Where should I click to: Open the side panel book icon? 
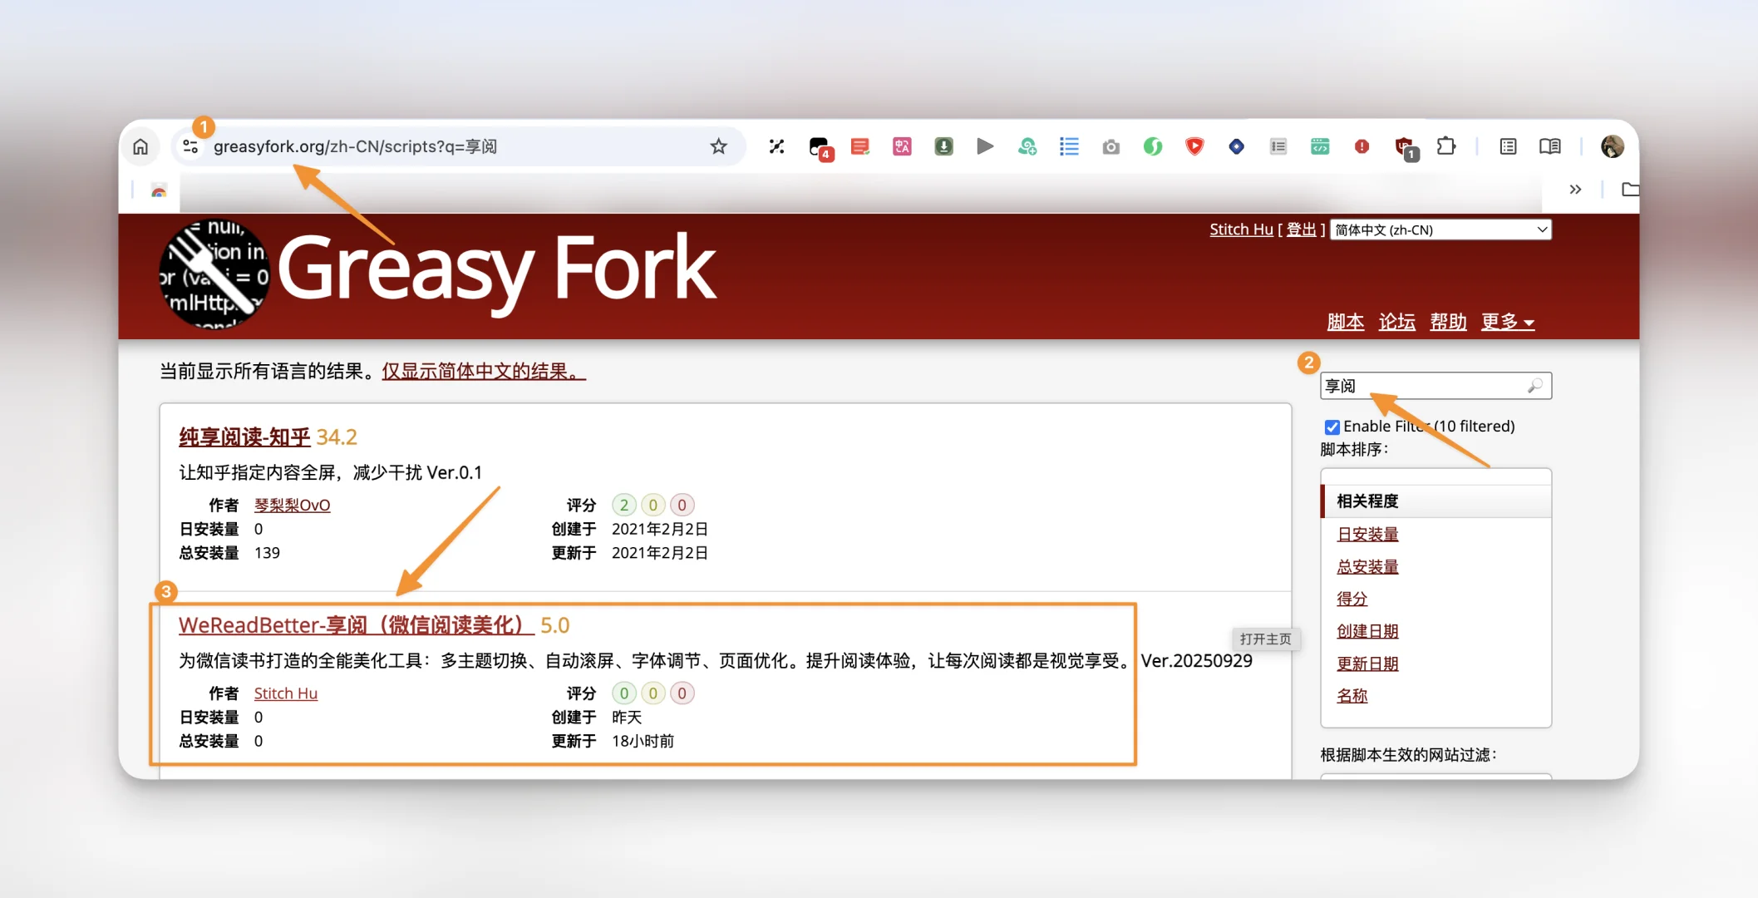pyautogui.click(x=1549, y=146)
